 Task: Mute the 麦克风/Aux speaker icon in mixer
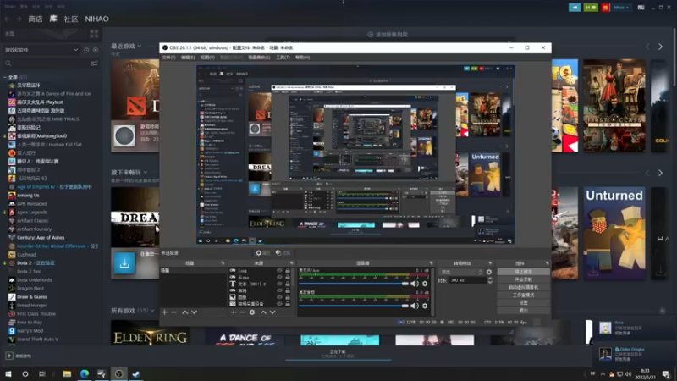tap(415, 284)
